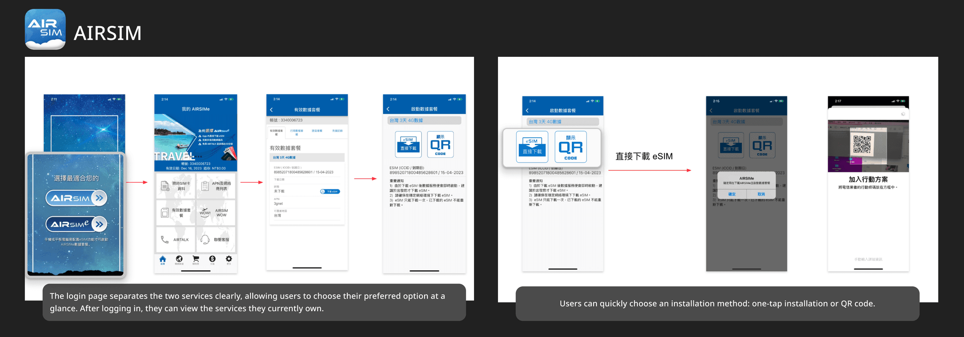Tap eSIM 直接下載 in the enlarged callout

click(532, 147)
